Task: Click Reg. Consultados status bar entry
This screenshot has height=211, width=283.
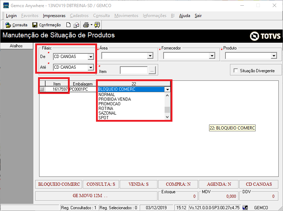Action: pyautogui.click(x=79, y=208)
